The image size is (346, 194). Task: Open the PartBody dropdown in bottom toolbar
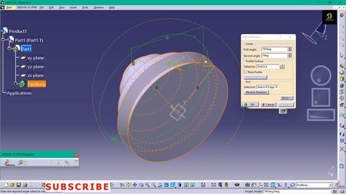tap(330, 185)
